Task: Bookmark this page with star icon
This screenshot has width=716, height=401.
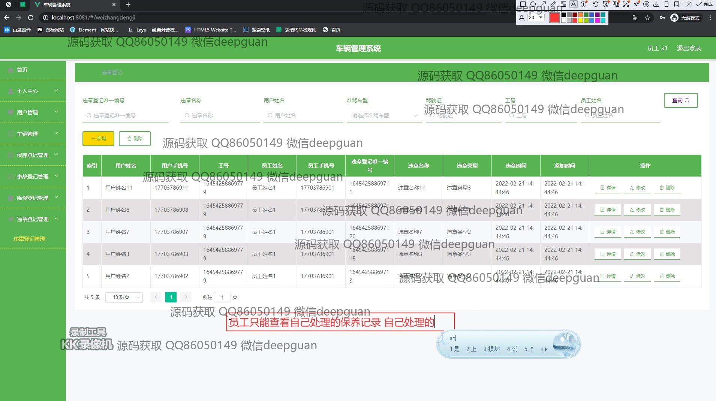Action: point(647,18)
